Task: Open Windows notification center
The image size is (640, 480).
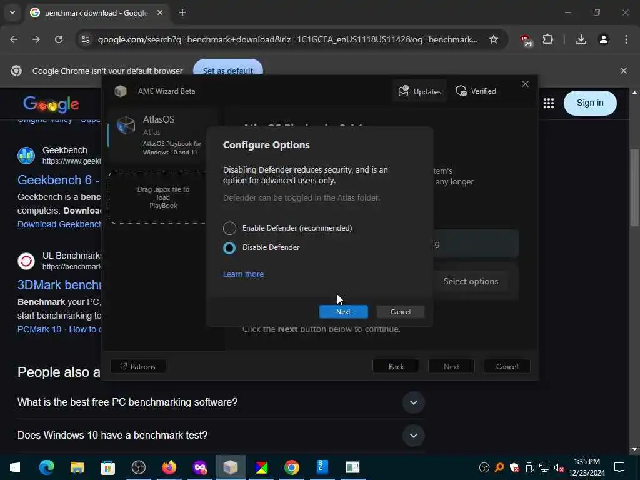Action: click(x=619, y=467)
